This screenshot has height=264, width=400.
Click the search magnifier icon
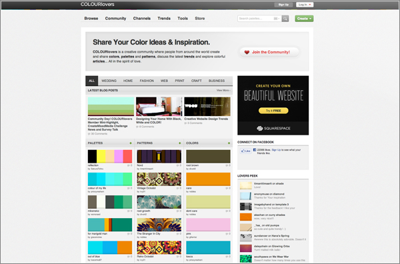pos(285,19)
